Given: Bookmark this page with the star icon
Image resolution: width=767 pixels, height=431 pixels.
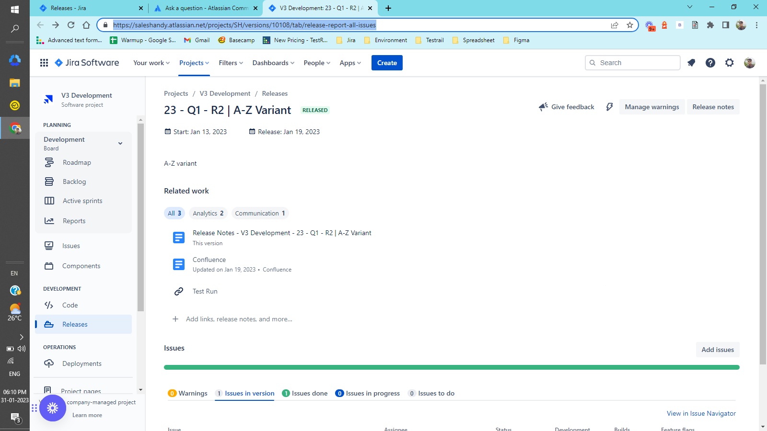Looking at the screenshot, I should [630, 25].
